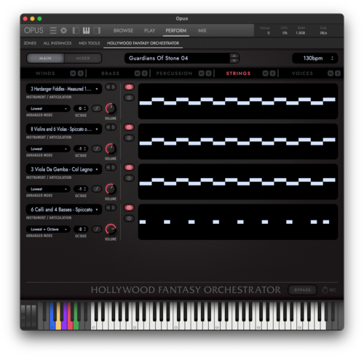Image resolution: width=364 pixels, height=357 pixels.
Task: Toggle power for the 3 Hardanger Fiddles slot
Action: coord(129,87)
